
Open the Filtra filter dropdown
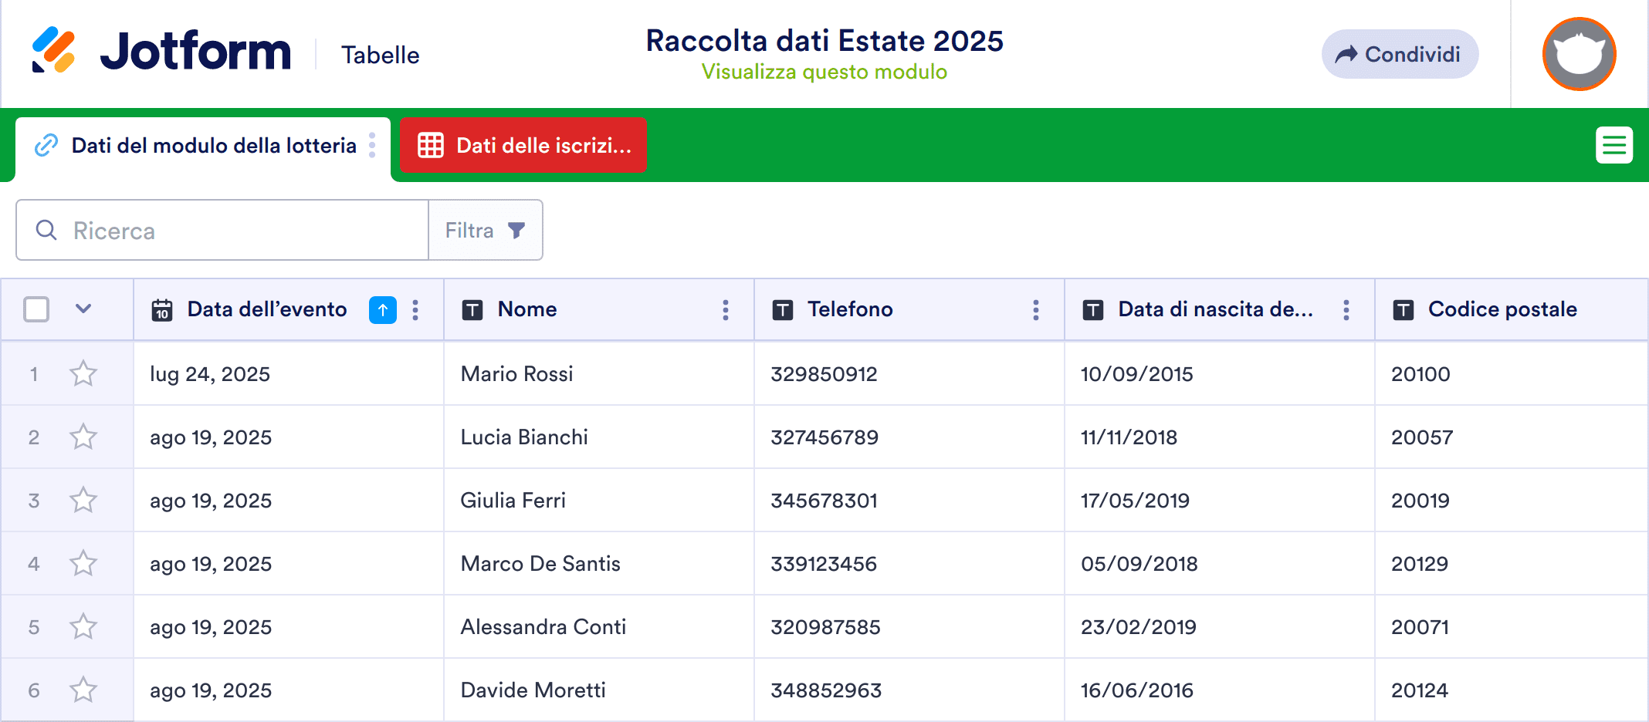tap(486, 231)
